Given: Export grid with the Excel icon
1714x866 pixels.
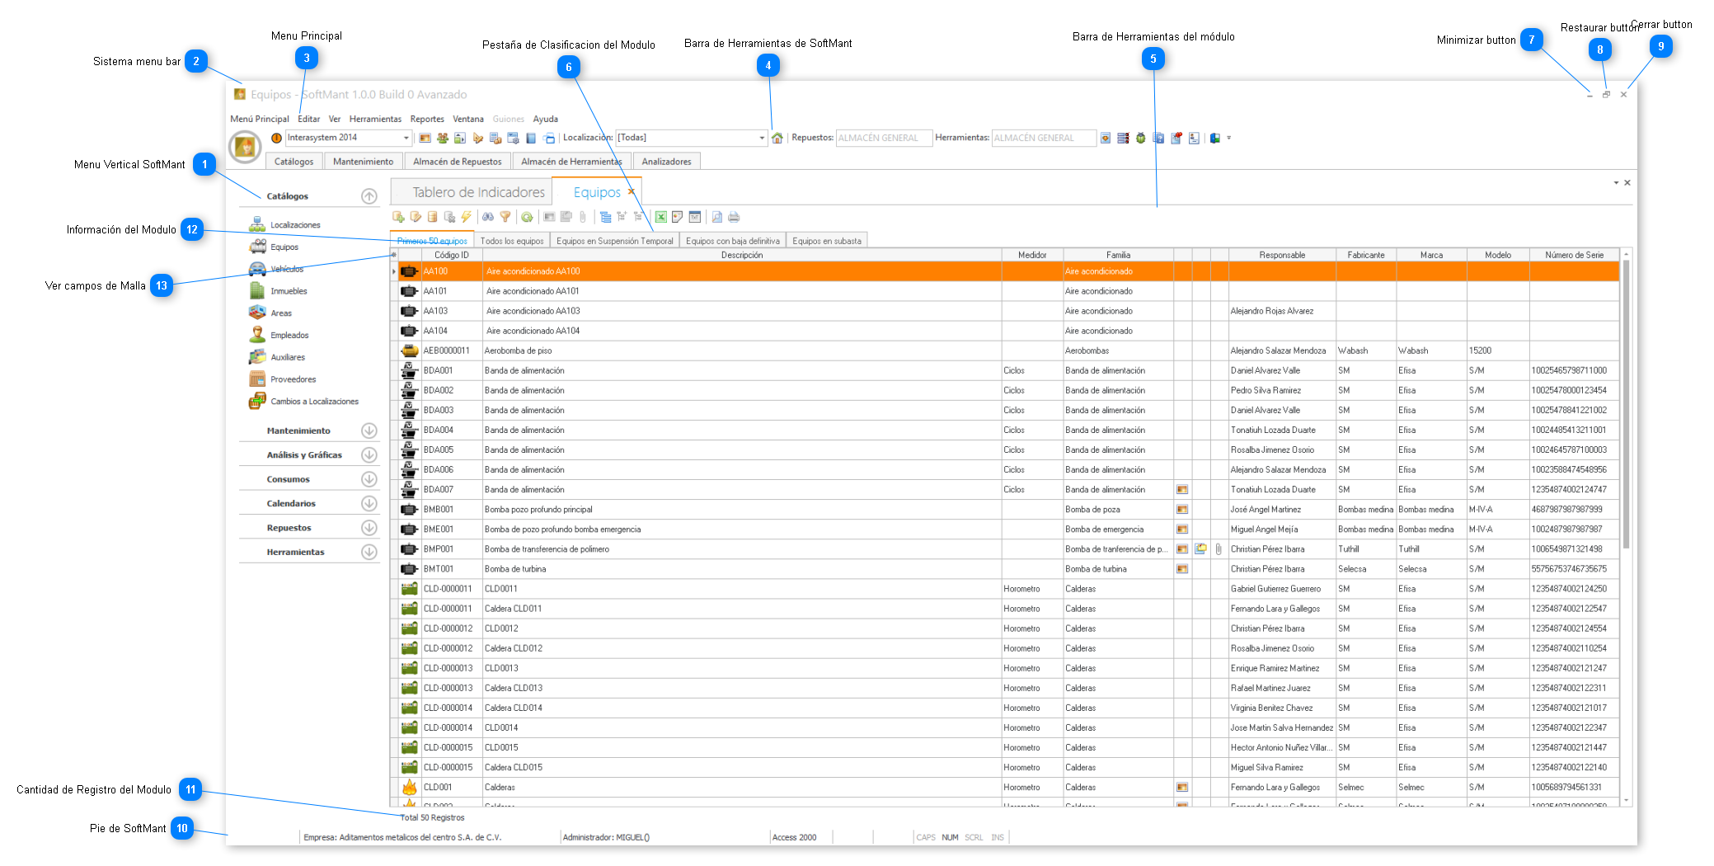Looking at the screenshot, I should click(x=660, y=217).
